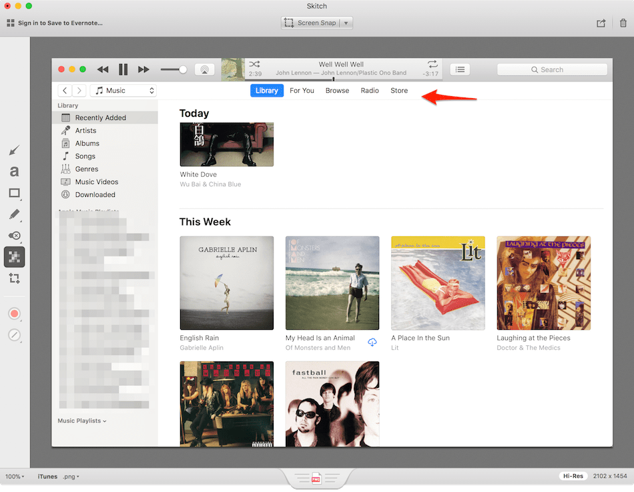Click the AirPlay speaker icon

[x=204, y=69]
